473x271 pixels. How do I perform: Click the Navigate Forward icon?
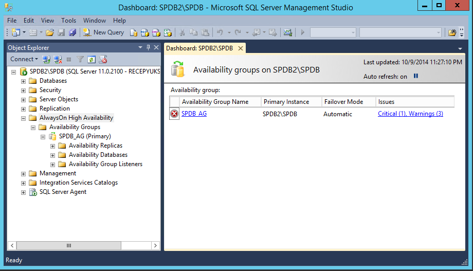273,32
